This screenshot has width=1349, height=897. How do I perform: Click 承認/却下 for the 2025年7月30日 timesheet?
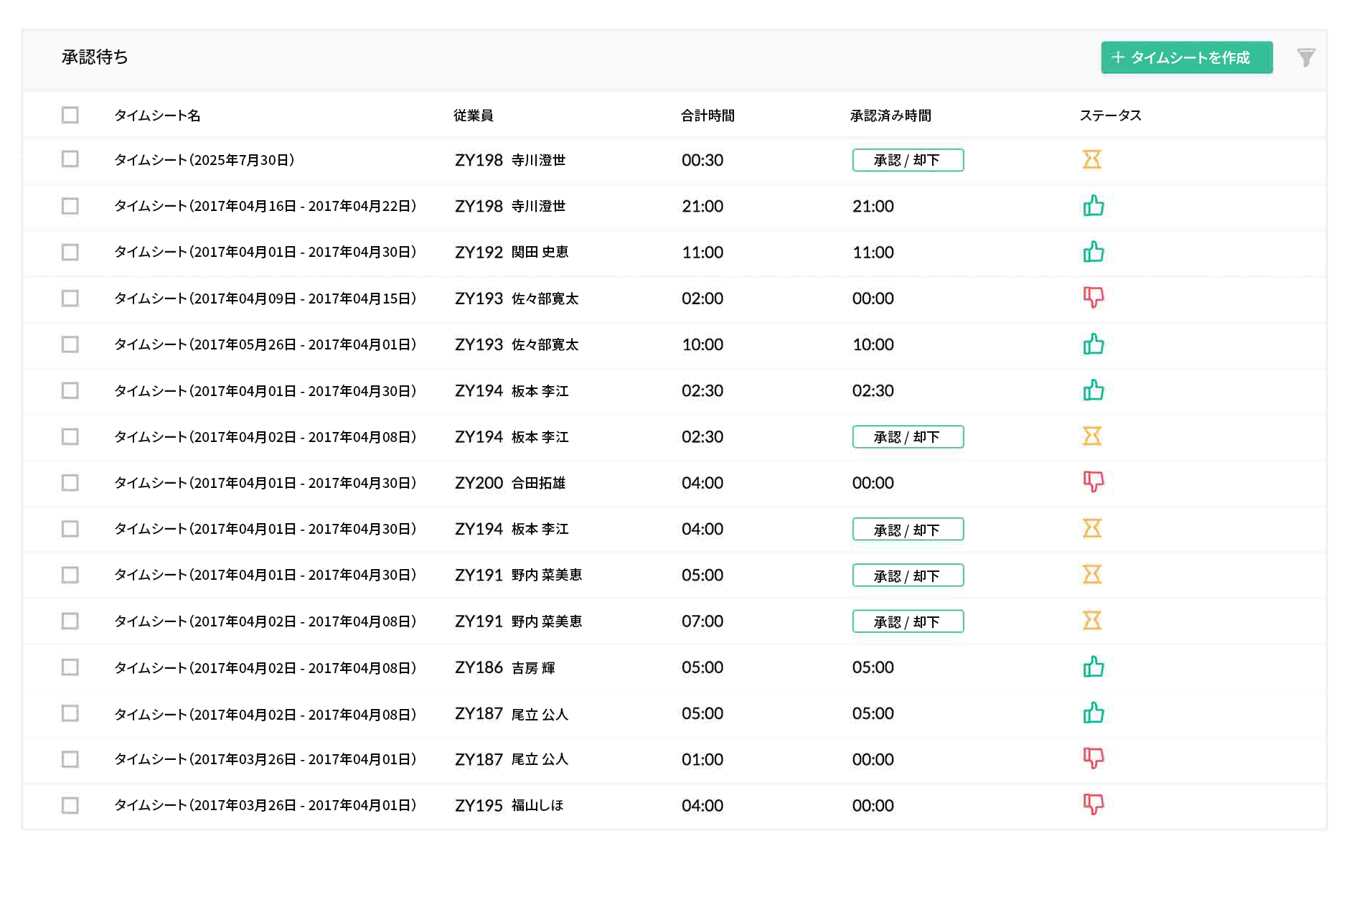907,160
